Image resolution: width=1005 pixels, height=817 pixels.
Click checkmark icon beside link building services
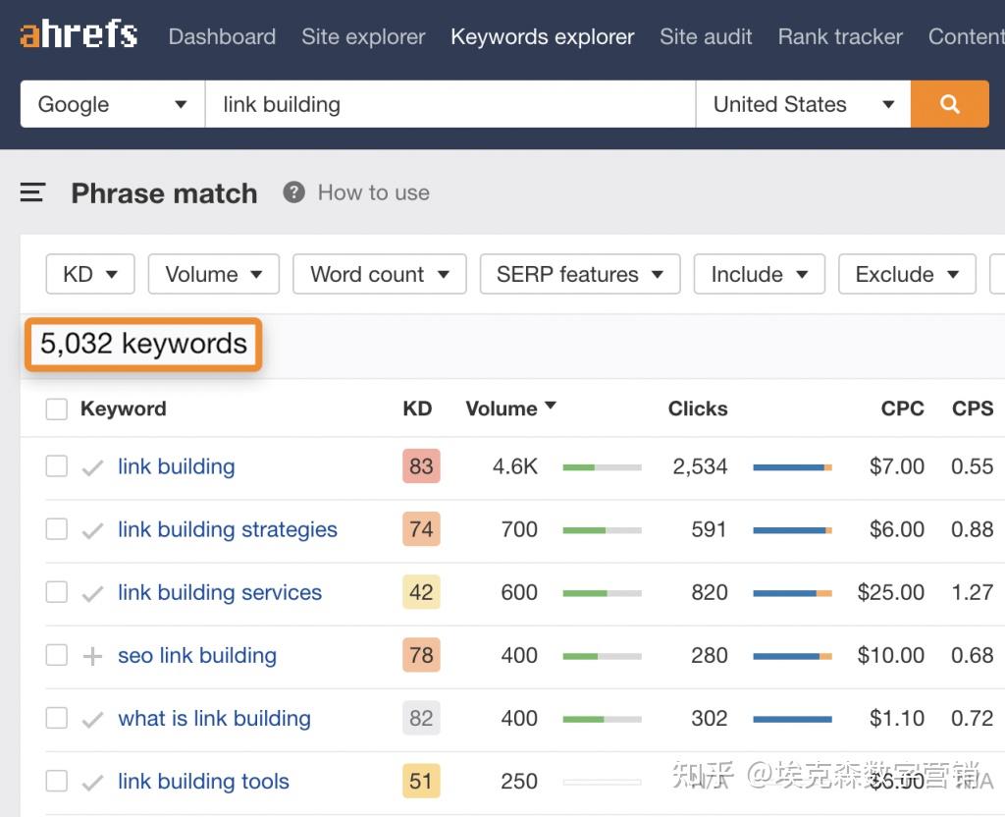(93, 593)
